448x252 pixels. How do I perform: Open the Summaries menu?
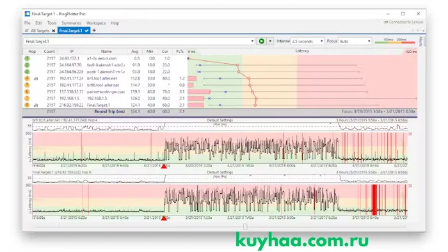click(71, 23)
